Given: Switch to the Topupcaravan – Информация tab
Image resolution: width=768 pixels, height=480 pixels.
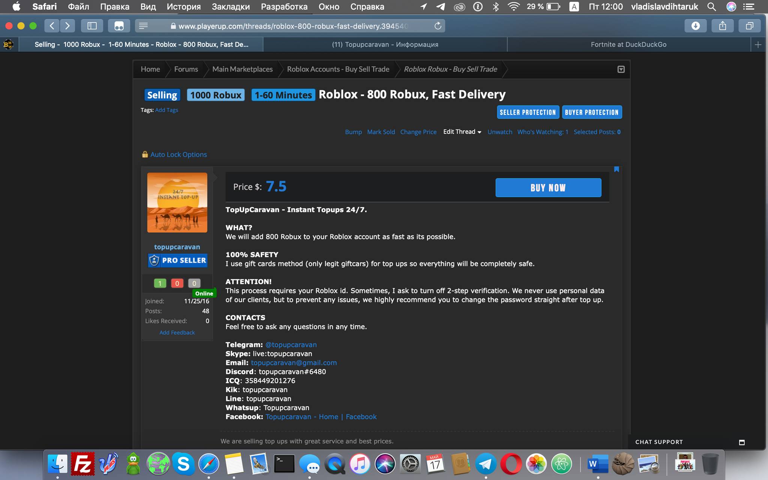Looking at the screenshot, I should [x=385, y=45].
